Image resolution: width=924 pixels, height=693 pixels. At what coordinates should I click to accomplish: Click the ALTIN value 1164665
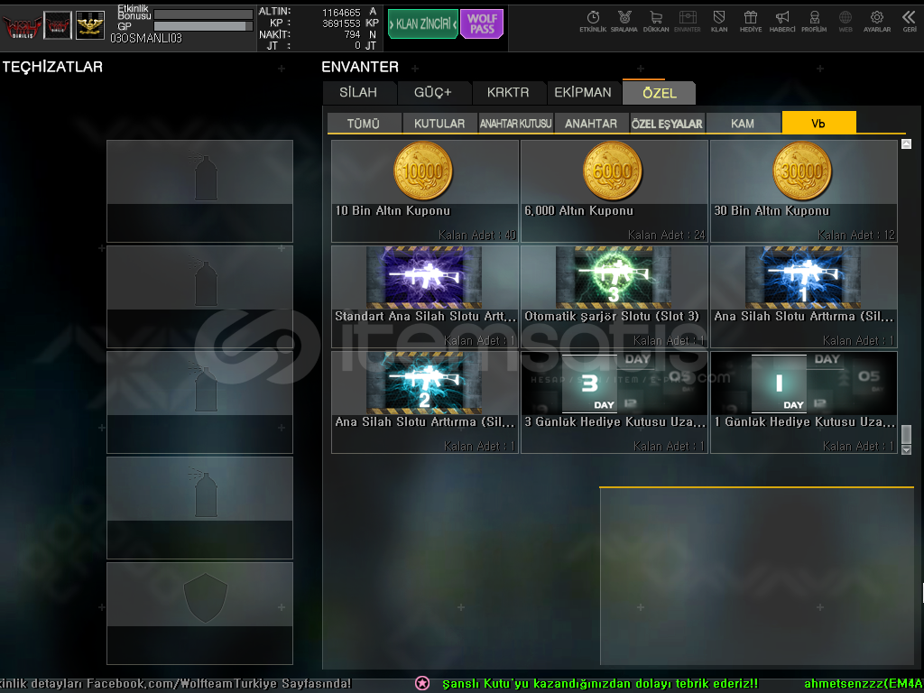[x=341, y=13]
